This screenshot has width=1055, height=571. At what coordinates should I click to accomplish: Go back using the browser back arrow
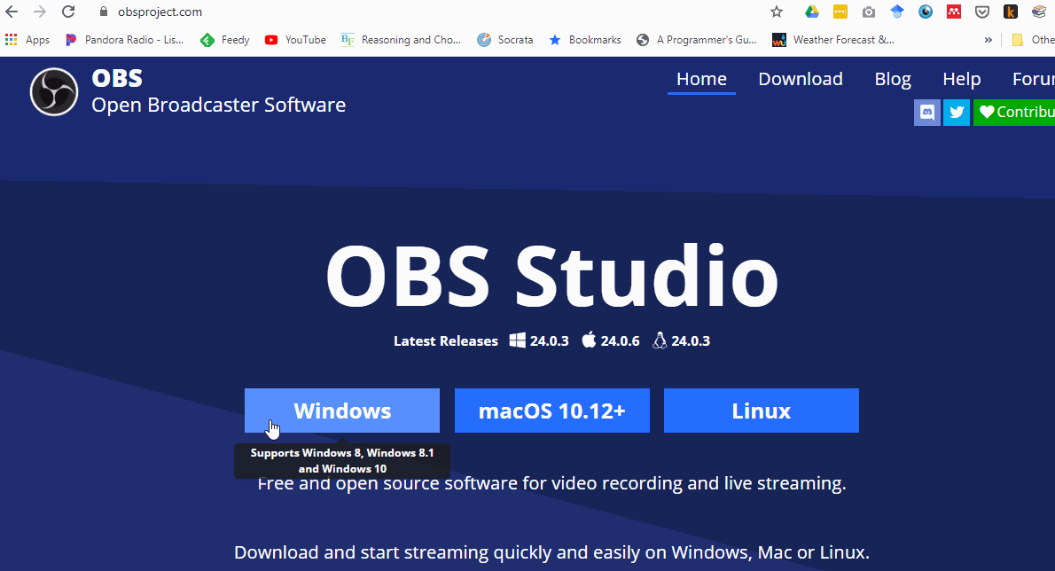click(12, 12)
